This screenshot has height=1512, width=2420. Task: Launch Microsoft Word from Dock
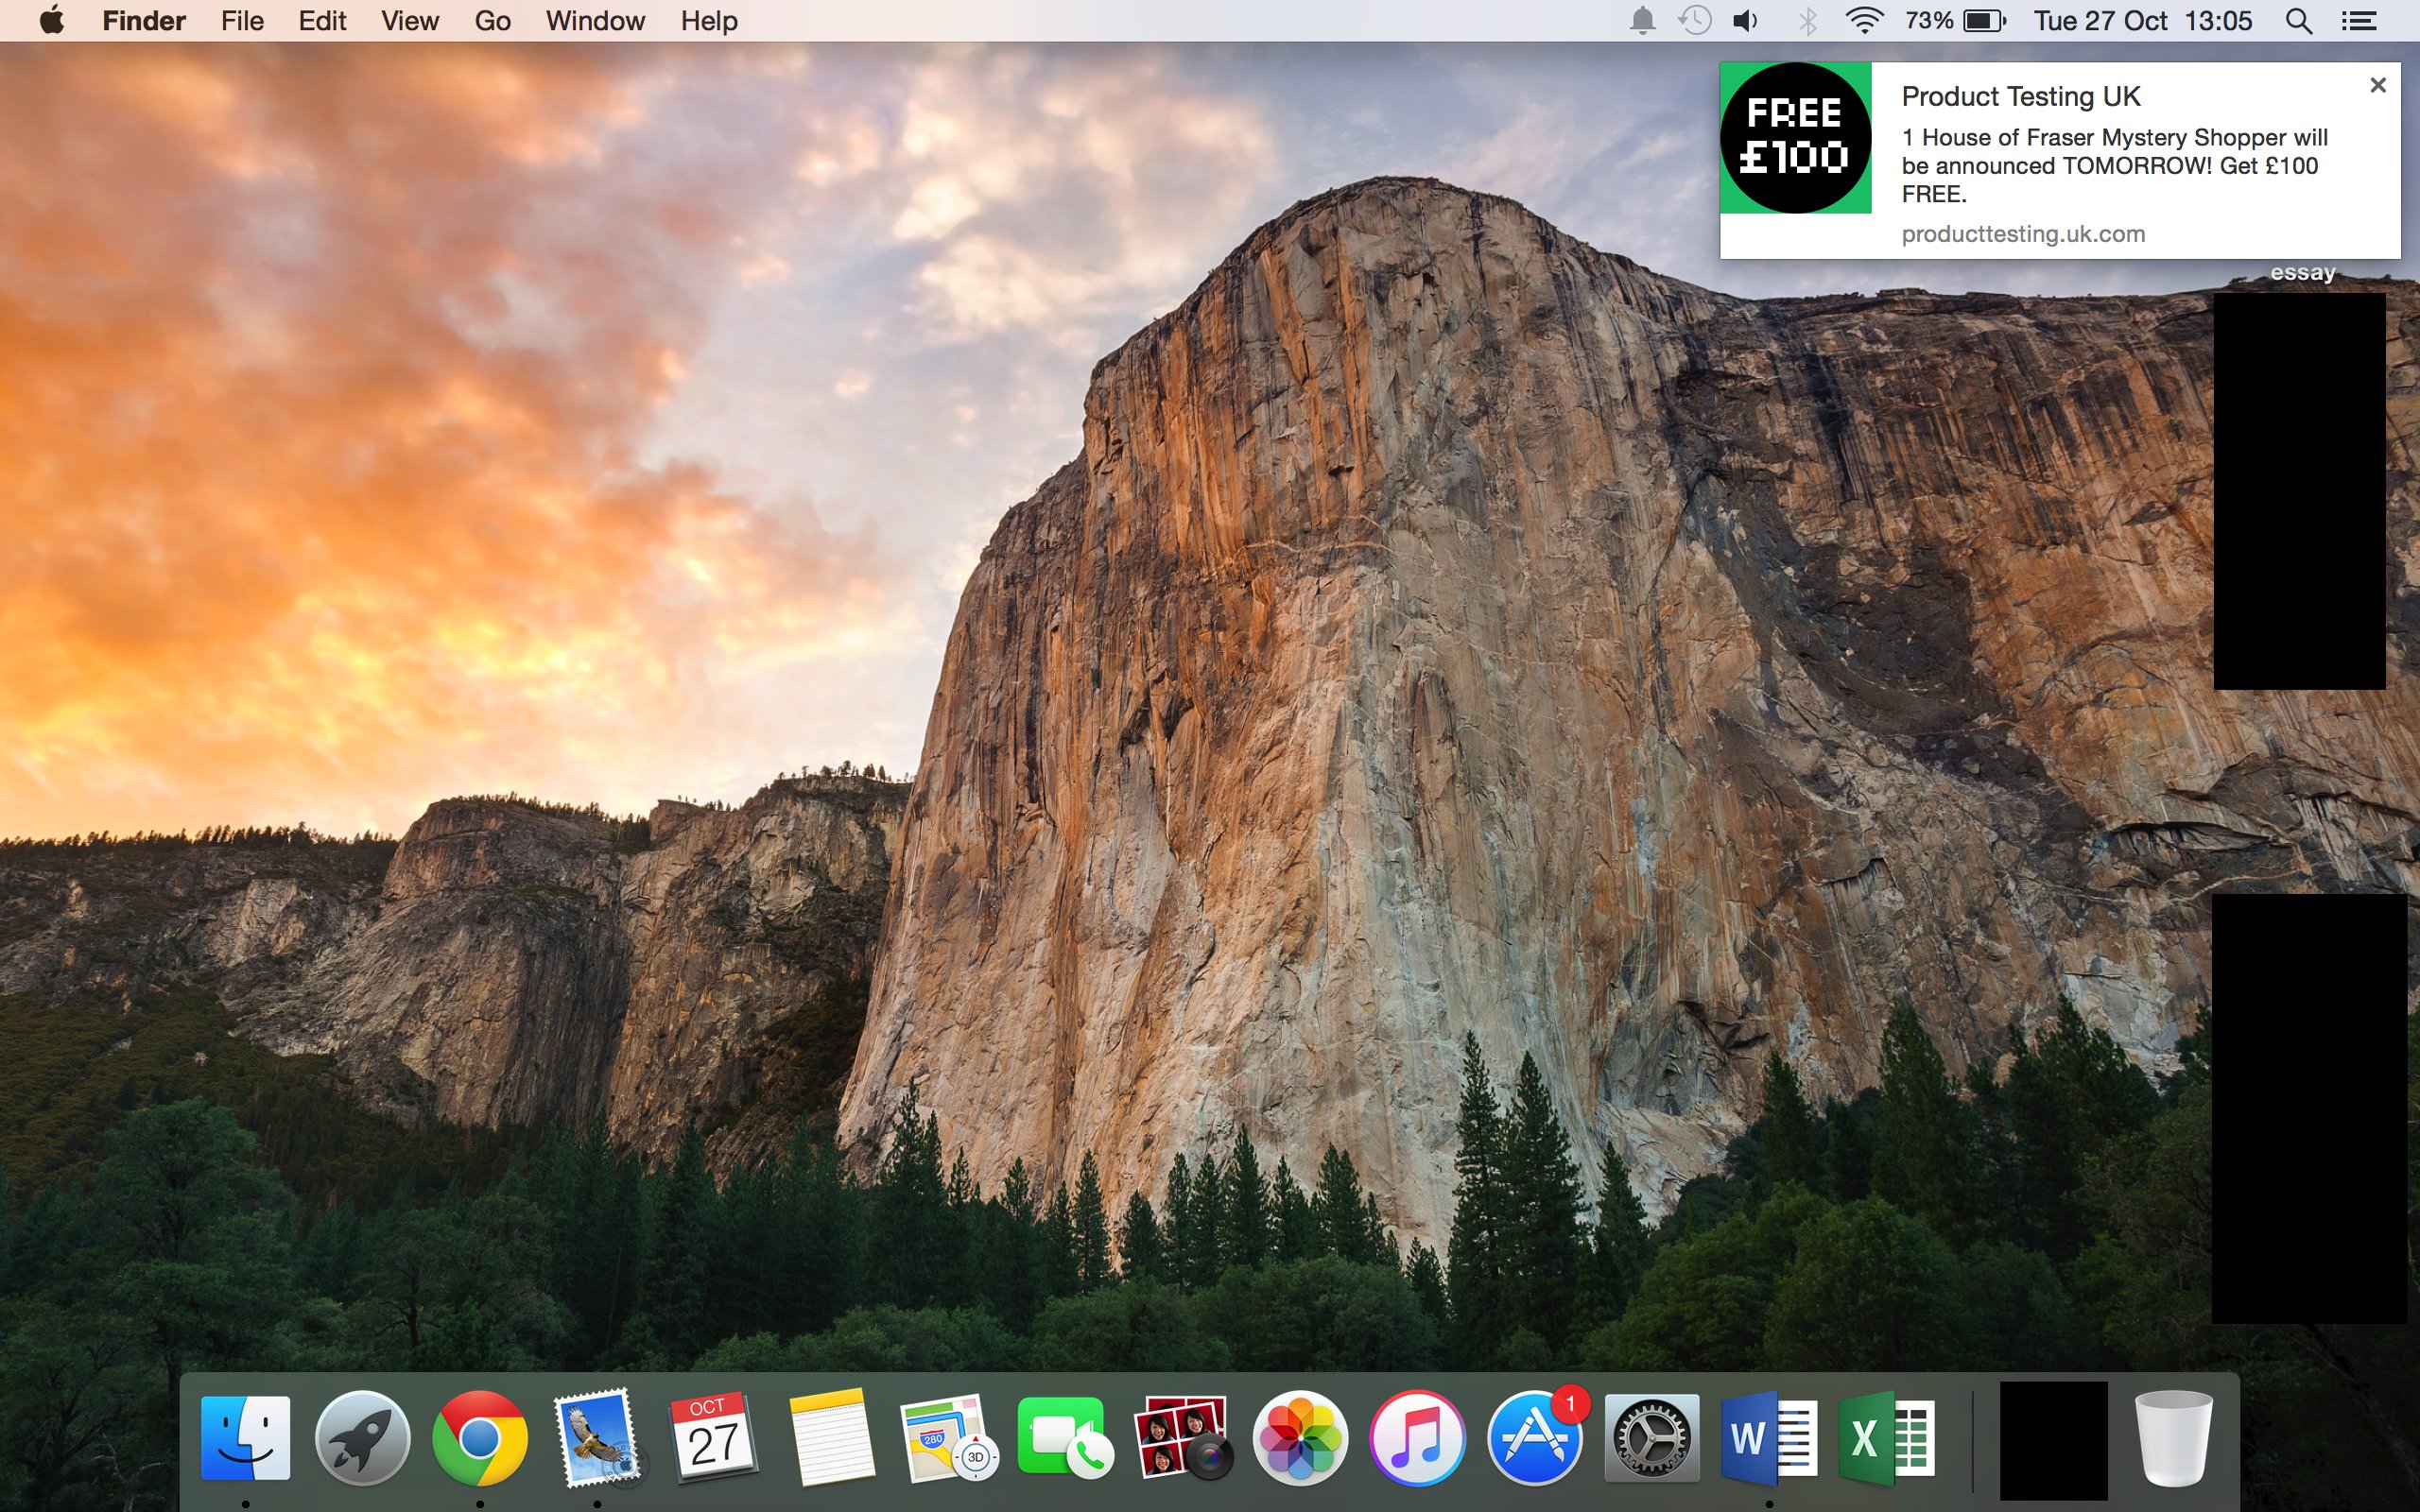[x=1768, y=1438]
